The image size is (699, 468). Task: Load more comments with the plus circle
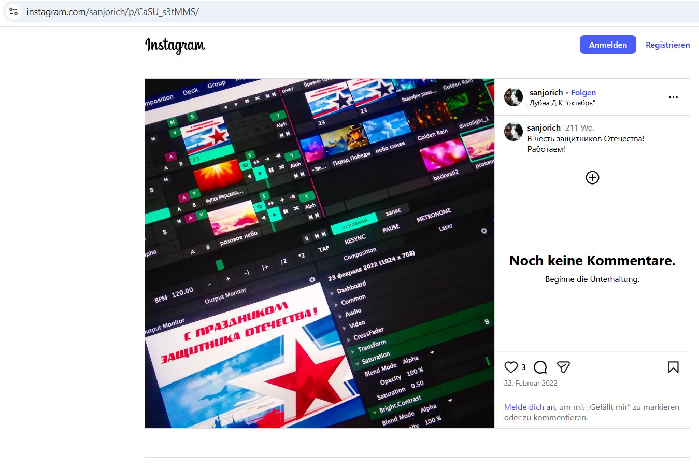[x=592, y=177]
